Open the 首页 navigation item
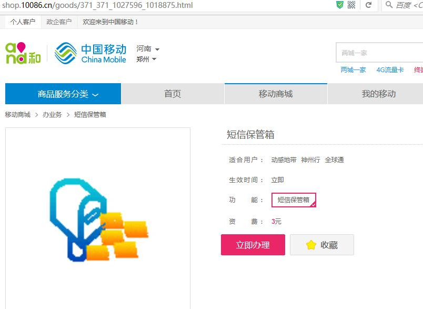Screen dimensions: 423x309 click(173, 94)
